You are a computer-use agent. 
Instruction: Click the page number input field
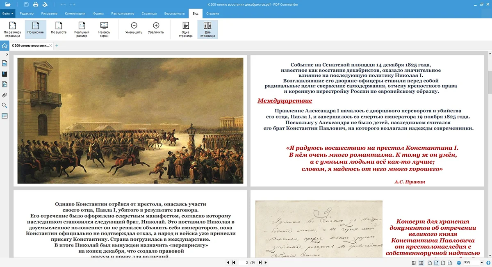click(245, 262)
